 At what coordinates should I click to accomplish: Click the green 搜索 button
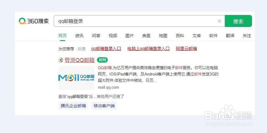click(x=238, y=21)
